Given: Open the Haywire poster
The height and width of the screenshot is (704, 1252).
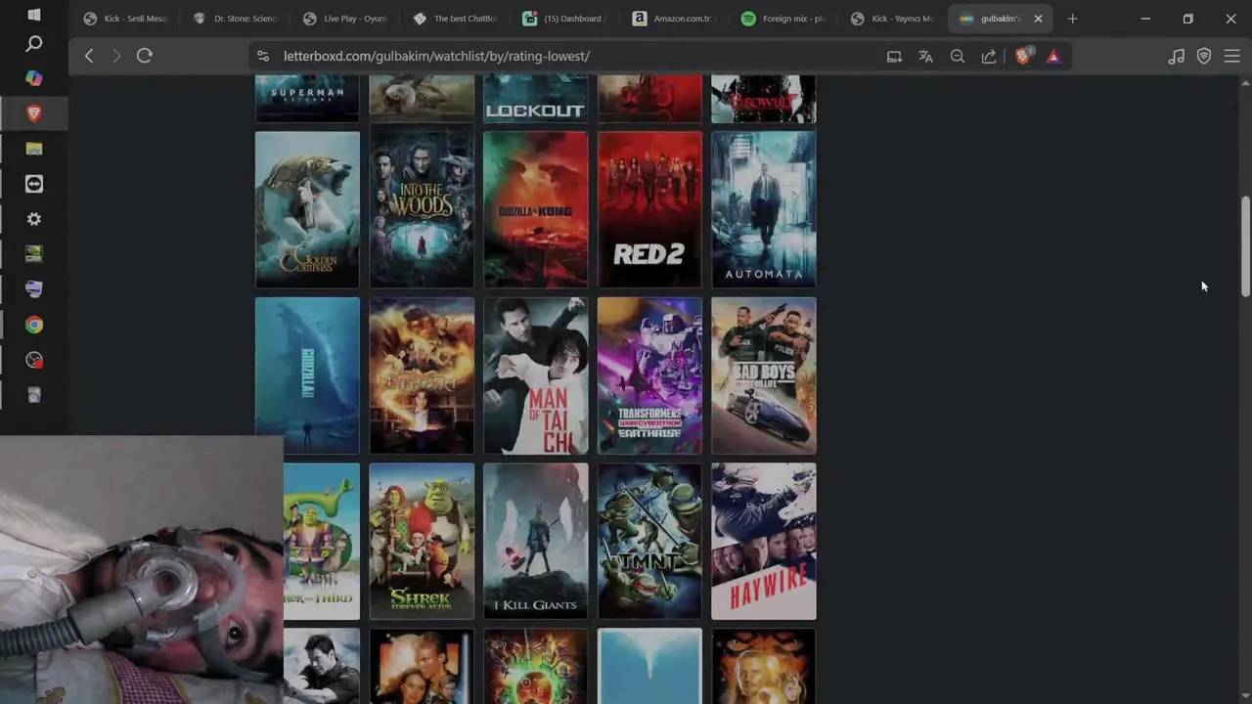Looking at the screenshot, I should coord(764,542).
